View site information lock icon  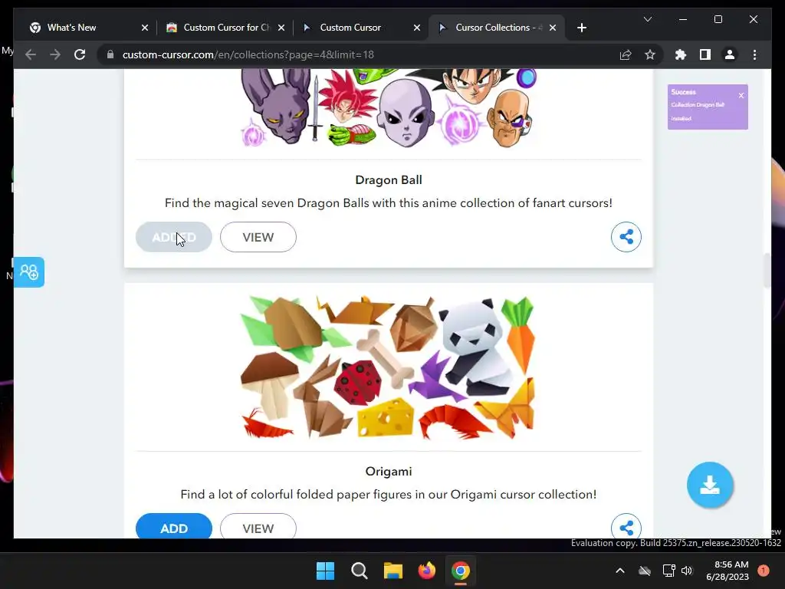(110, 54)
